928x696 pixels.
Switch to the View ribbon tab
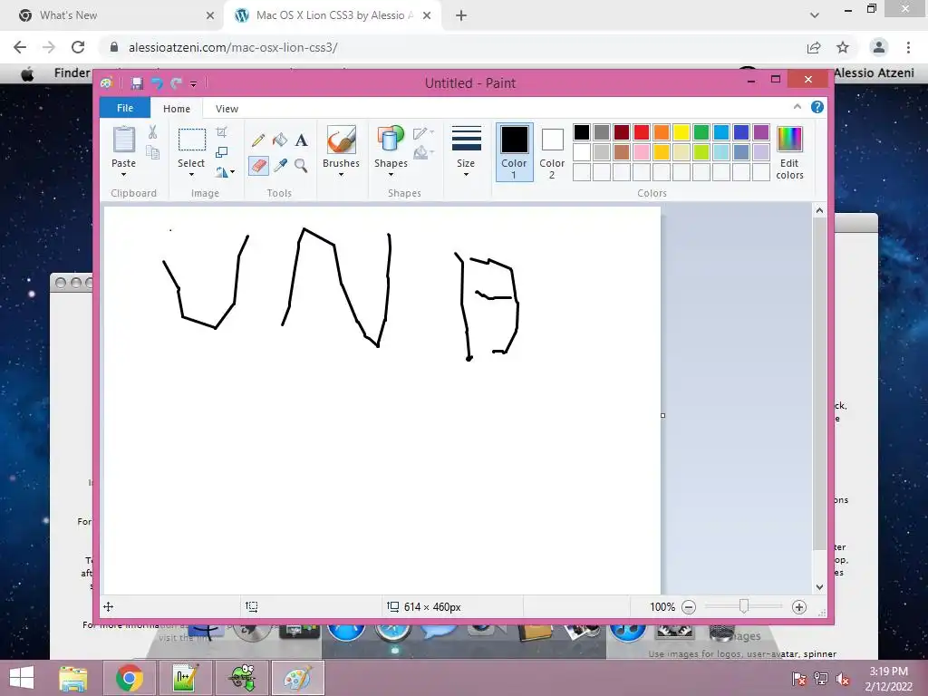click(227, 109)
